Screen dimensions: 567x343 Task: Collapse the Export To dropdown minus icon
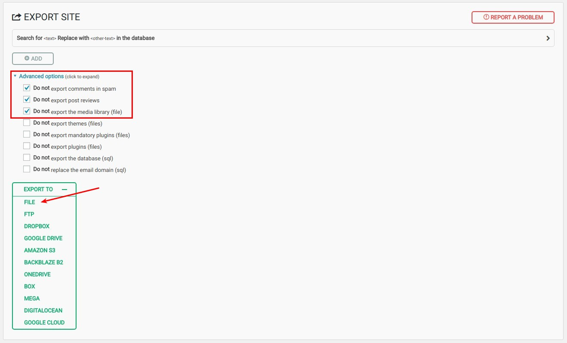tap(64, 189)
